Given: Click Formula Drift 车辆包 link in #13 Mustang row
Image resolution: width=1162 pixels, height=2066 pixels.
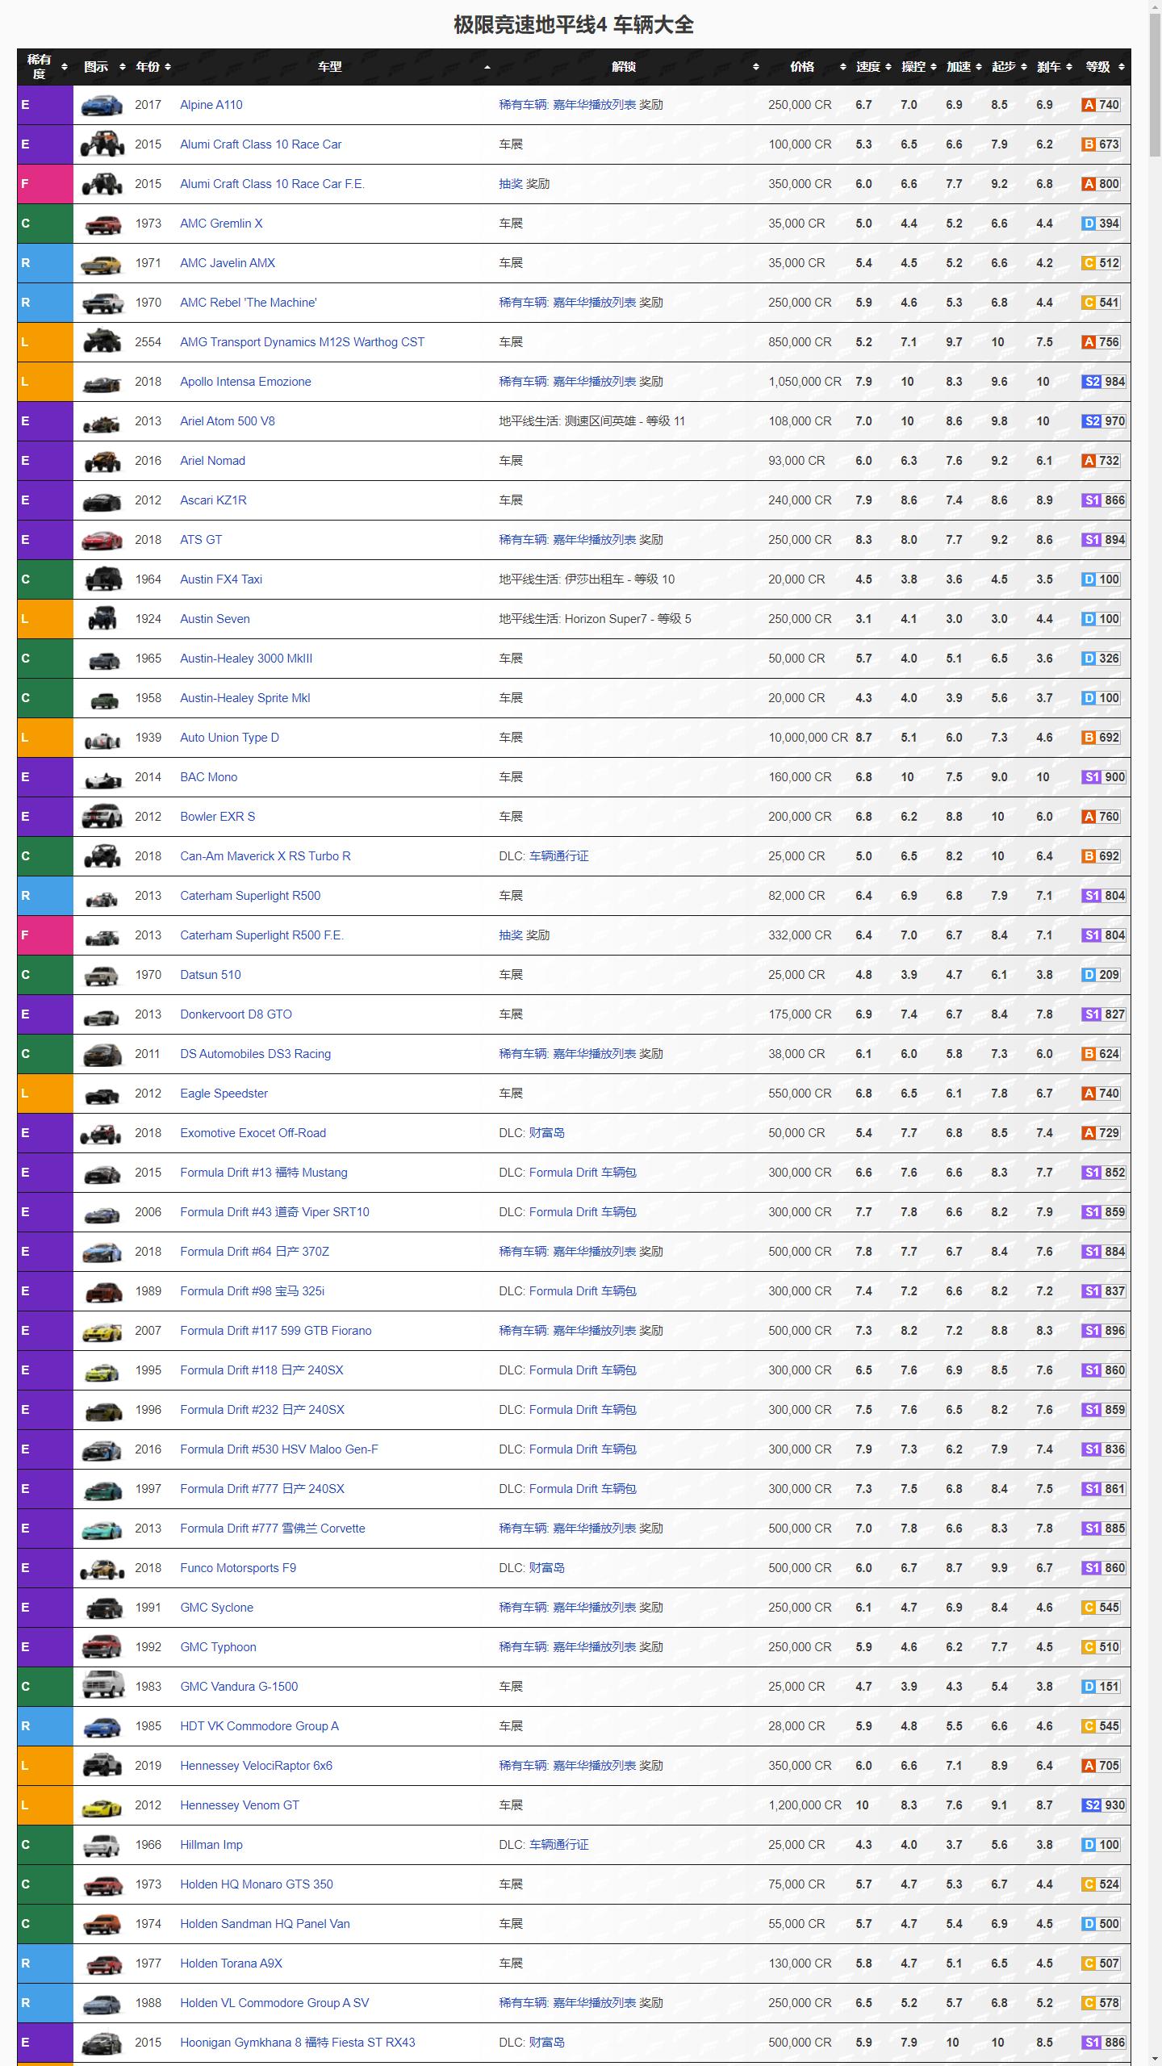Looking at the screenshot, I should (583, 1173).
